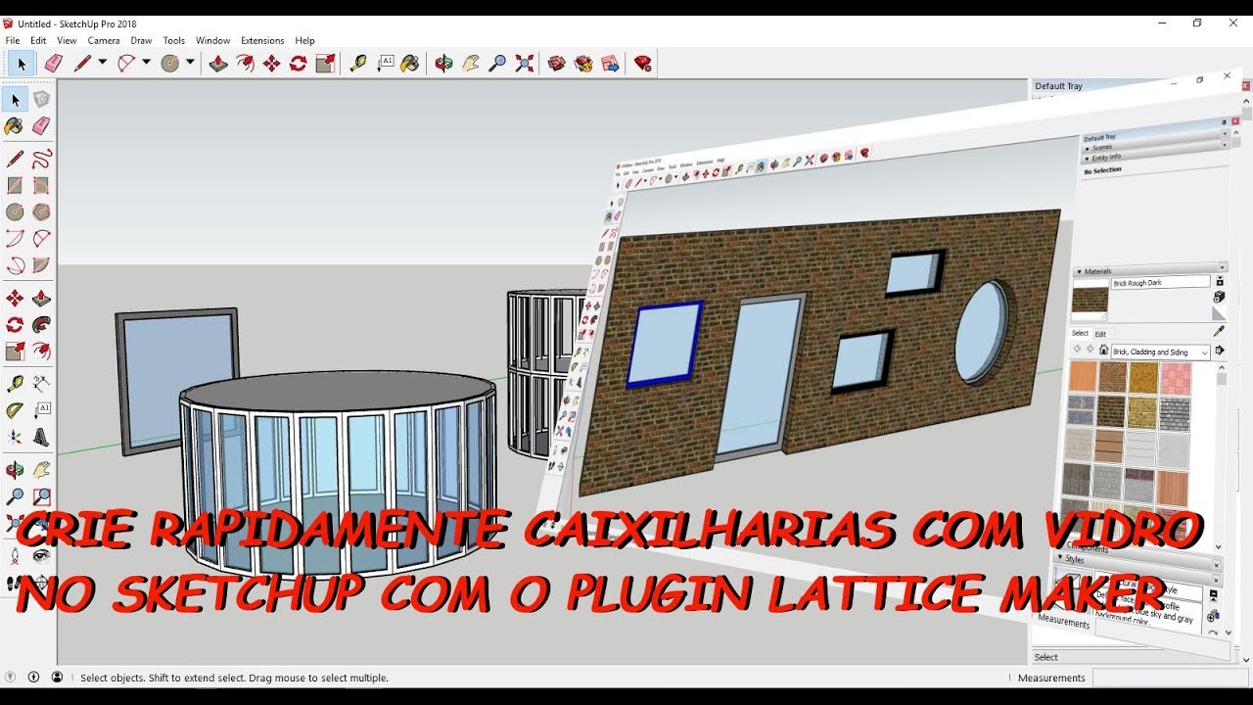
Task: Activate Orbit in the Getting Started toolbar
Action: [444, 64]
